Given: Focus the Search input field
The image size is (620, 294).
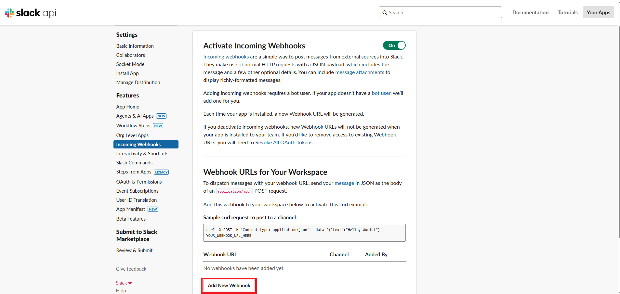Looking at the screenshot, I should 440,12.
